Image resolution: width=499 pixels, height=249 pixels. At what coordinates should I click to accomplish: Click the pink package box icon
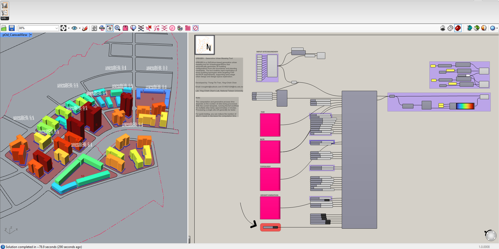click(x=125, y=28)
